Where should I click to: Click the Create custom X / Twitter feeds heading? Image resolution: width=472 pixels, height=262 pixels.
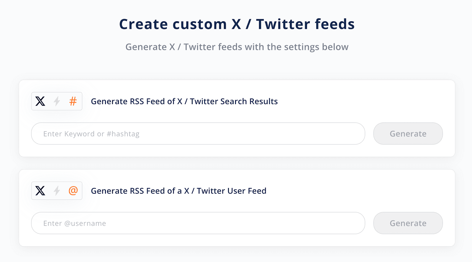(236, 24)
